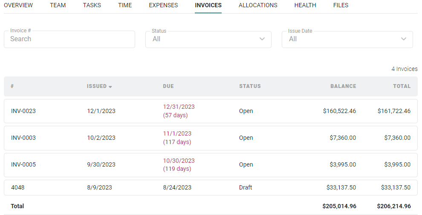This screenshot has height=215, width=422.
Task: Select the Time tab
Action: [125, 5]
